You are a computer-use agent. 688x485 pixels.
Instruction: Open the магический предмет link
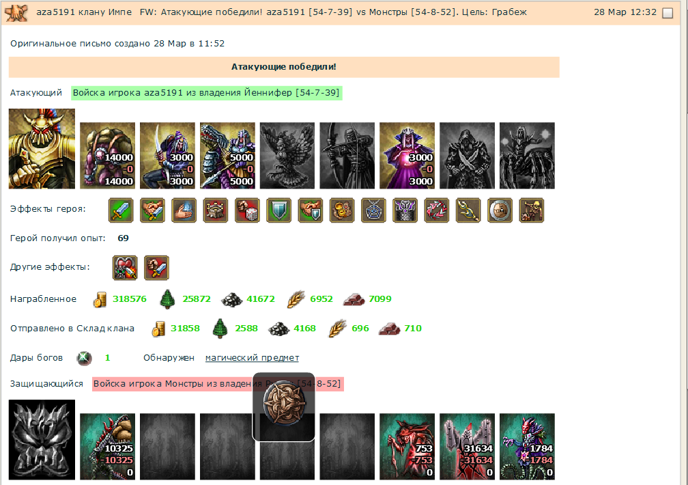[x=252, y=357]
